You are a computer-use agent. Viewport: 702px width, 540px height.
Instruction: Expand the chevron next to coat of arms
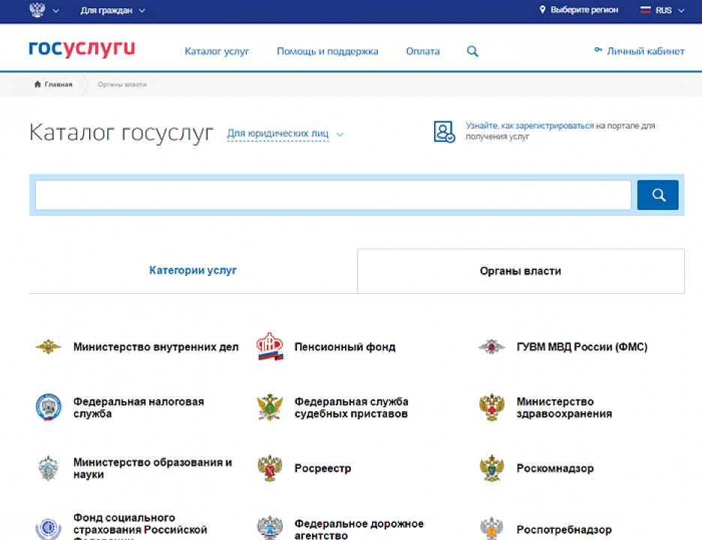click(x=55, y=10)
